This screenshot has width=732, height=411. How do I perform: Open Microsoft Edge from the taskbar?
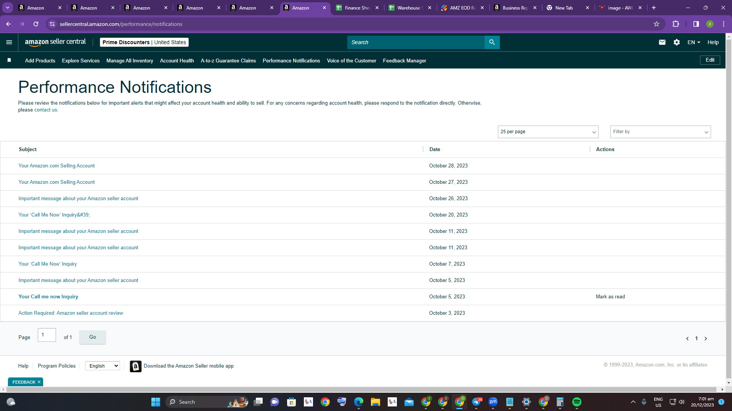pyautogui.click(x=359, y=402)
